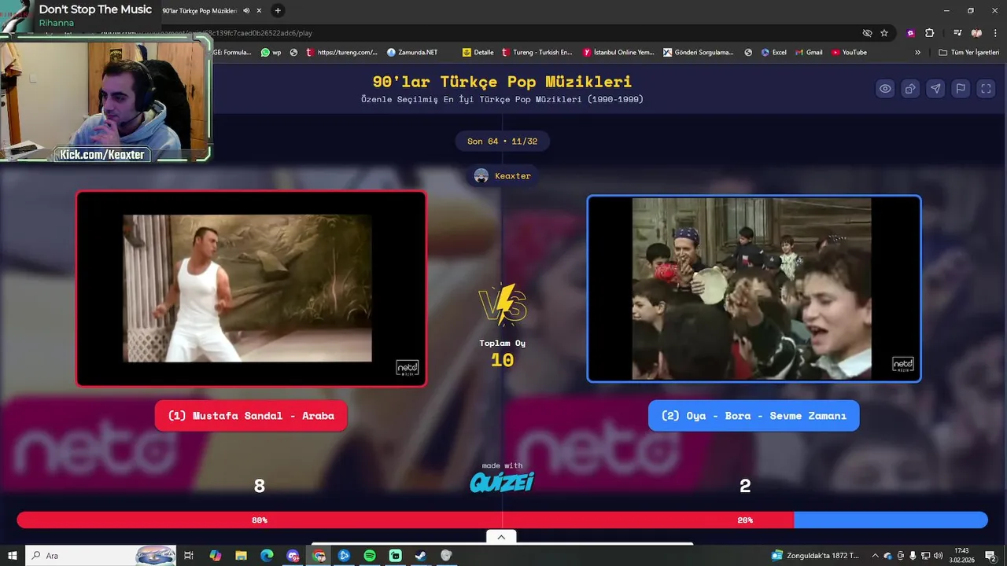Vote for Mustafa Sandal - Araba button
Image resolution: width=1007 pixels, height=566 pixels.
(x=251, y=416)
